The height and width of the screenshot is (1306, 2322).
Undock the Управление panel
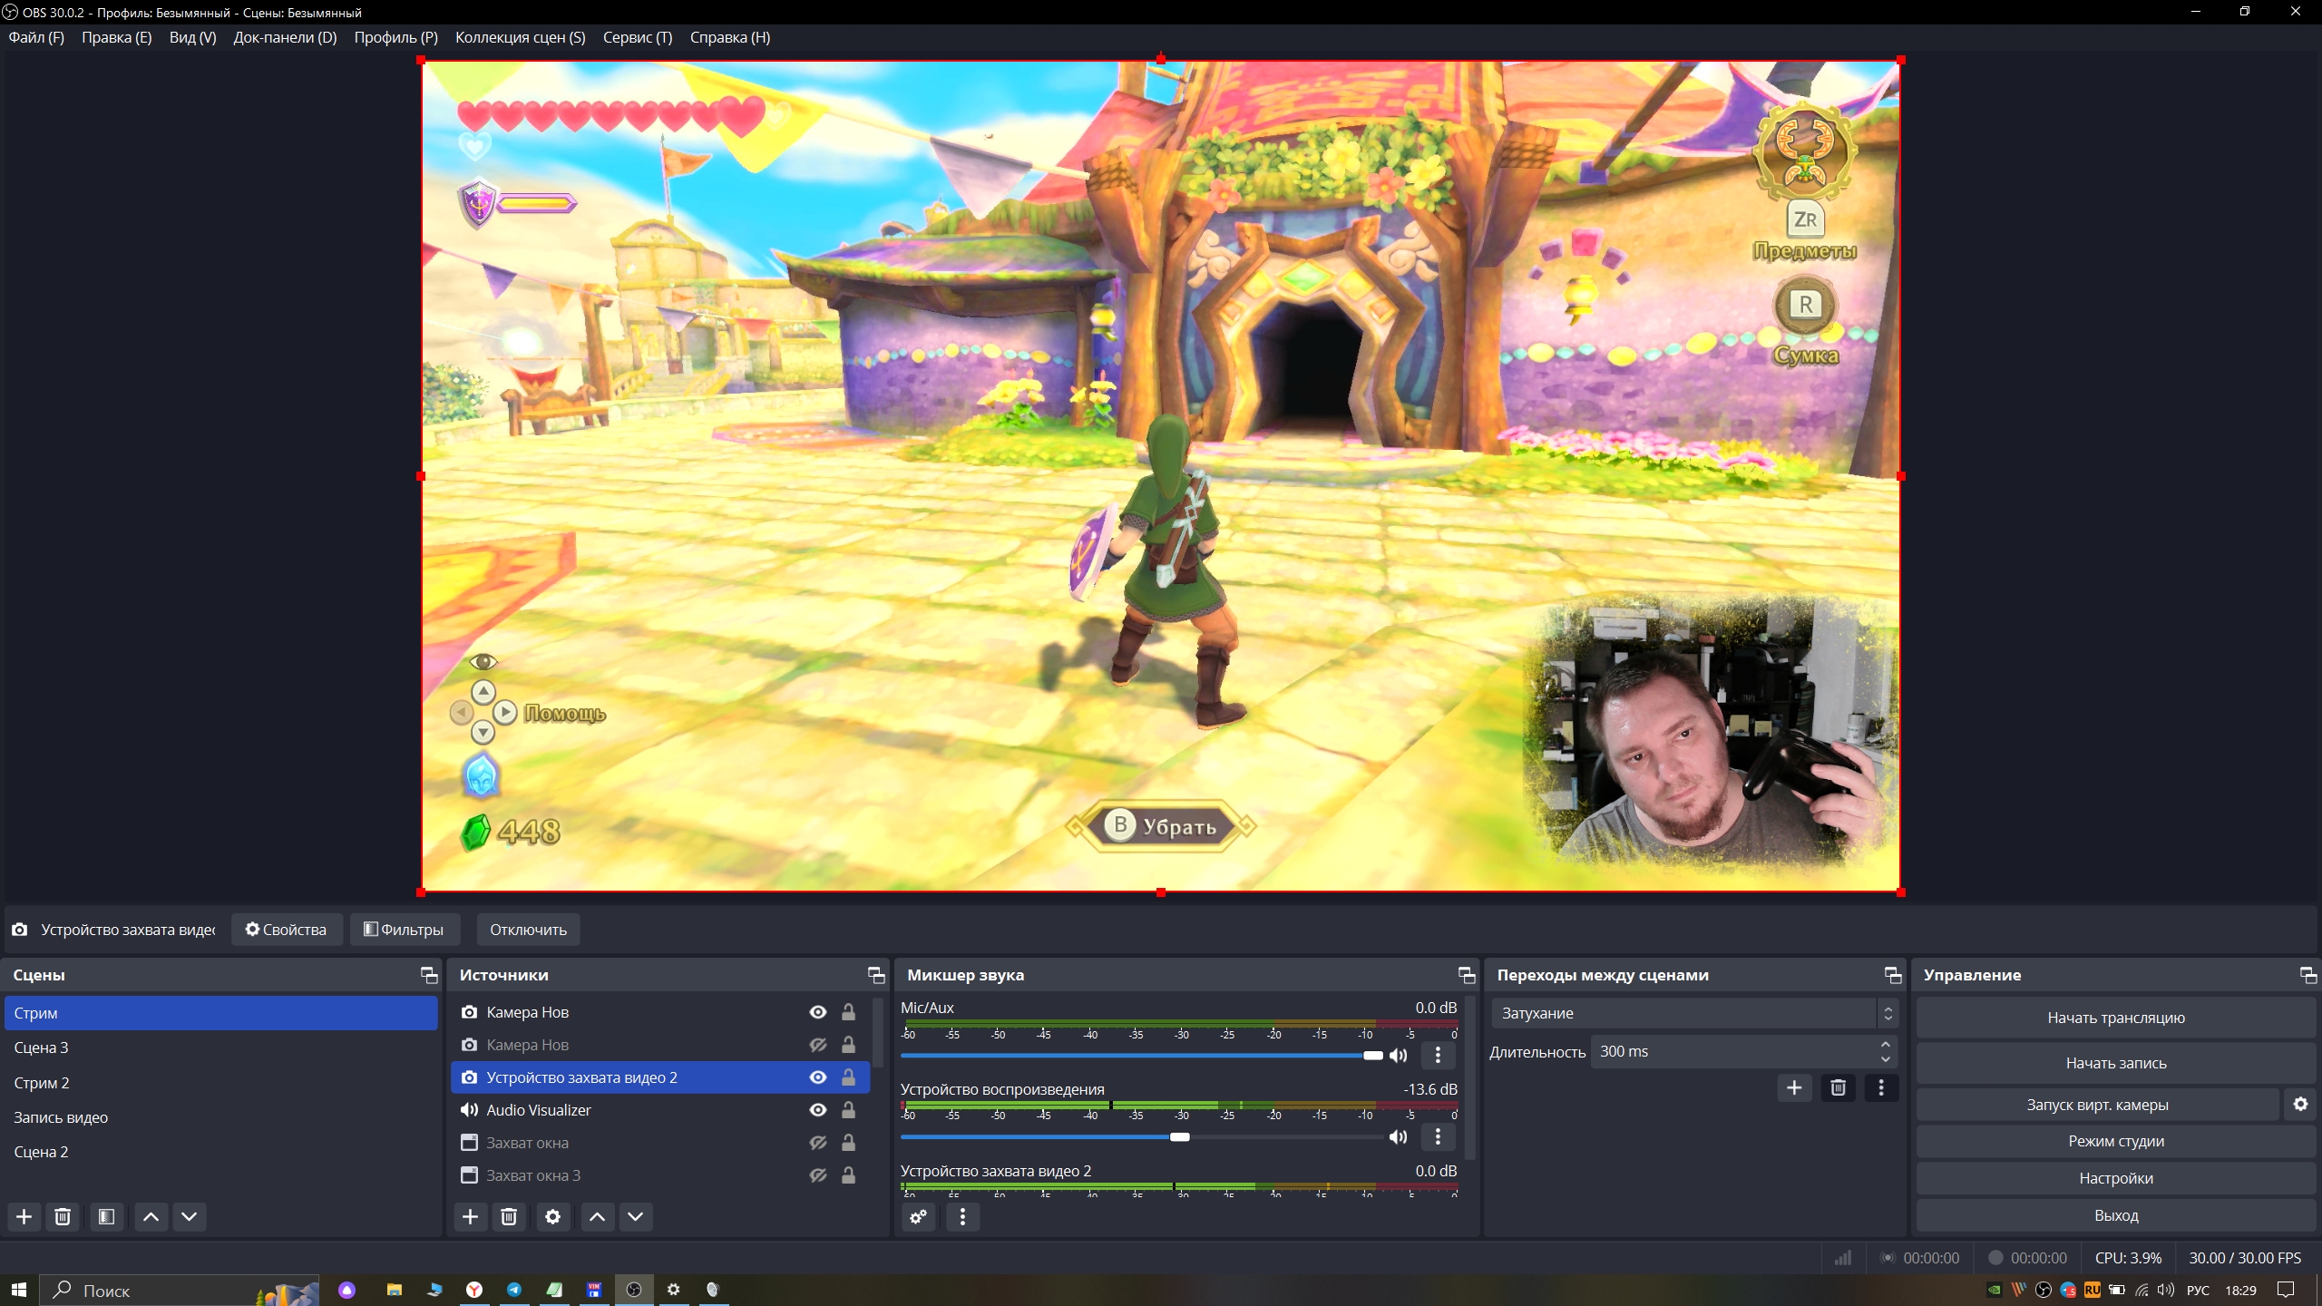(2308, 975)
